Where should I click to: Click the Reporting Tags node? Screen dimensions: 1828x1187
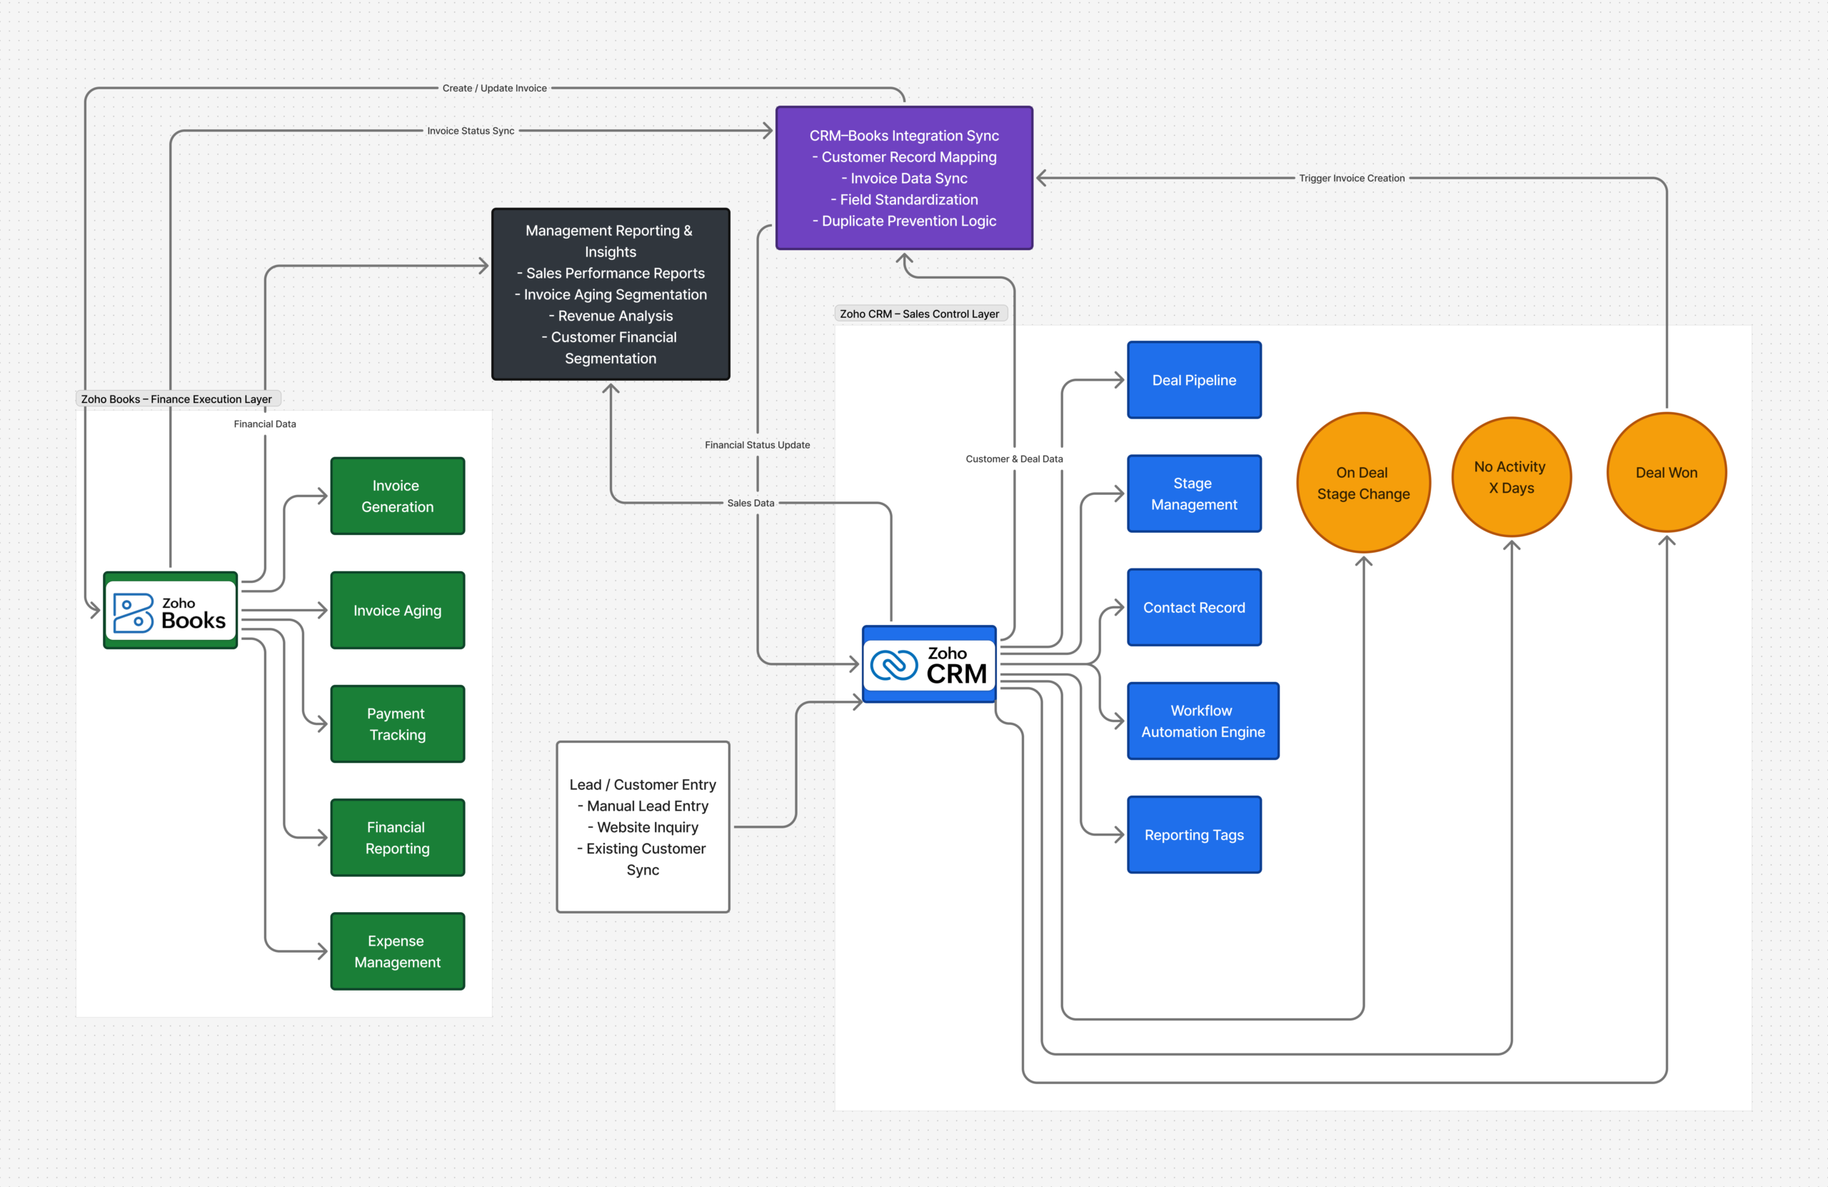(1194, 834)
